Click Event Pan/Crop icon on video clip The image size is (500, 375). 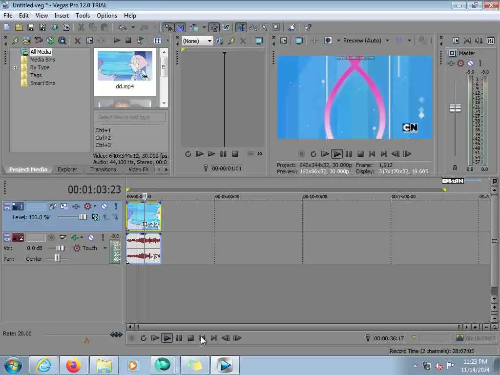click(x=145, y=225)
